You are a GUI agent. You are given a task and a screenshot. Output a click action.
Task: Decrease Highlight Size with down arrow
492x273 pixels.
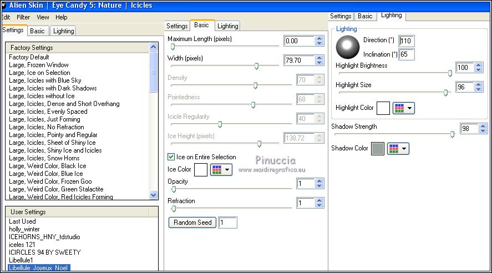tap(478, 89)
